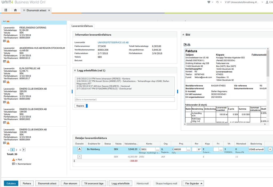This screenshot has width=273, height=187.
Task: Focus the Skriv in kommentar field
Action: point(125,99)
